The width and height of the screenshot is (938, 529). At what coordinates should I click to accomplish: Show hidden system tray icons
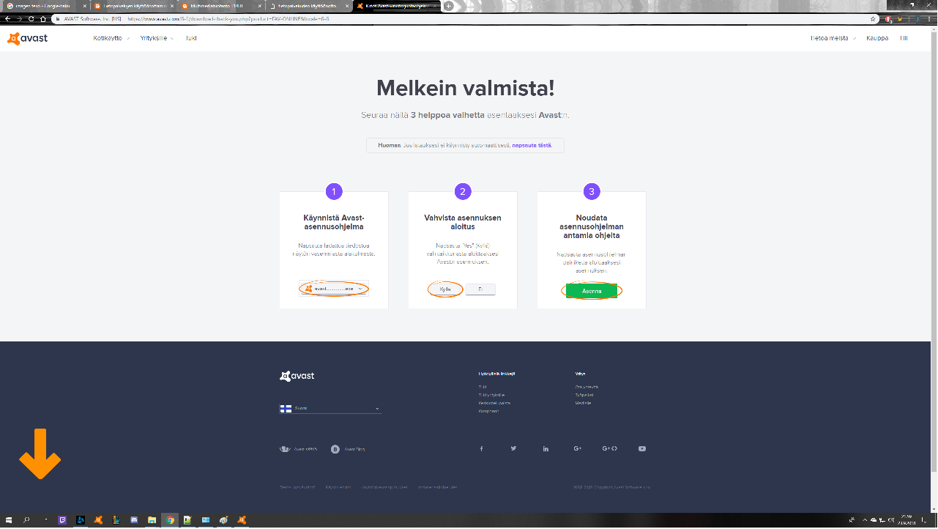coord(865,520)
